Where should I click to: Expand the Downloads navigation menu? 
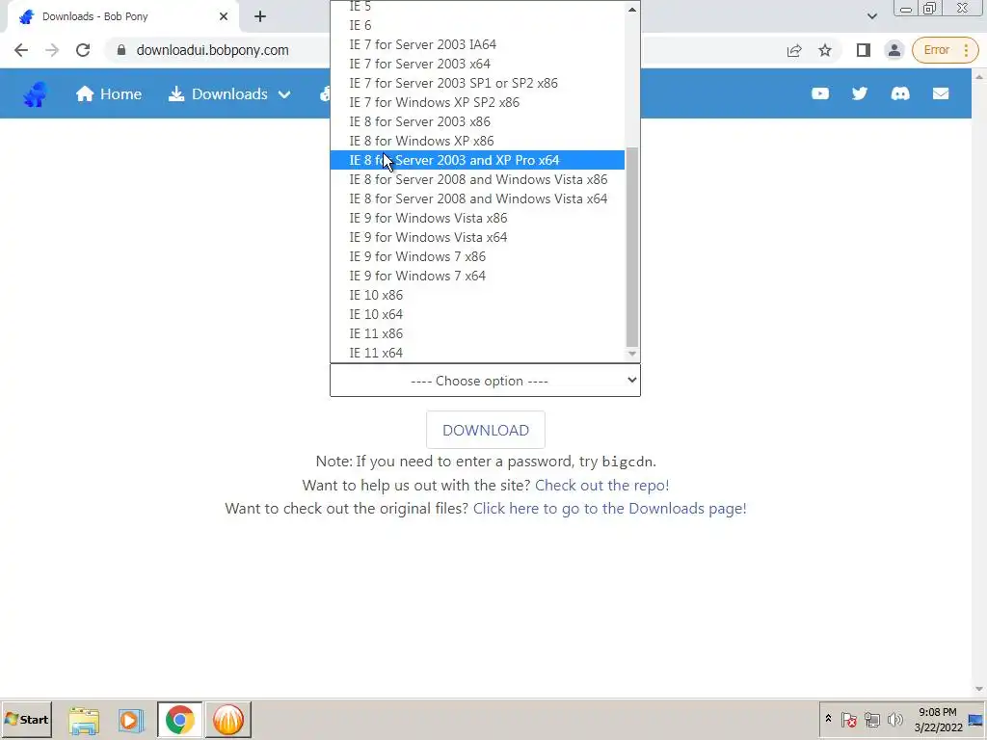[229, 93]
